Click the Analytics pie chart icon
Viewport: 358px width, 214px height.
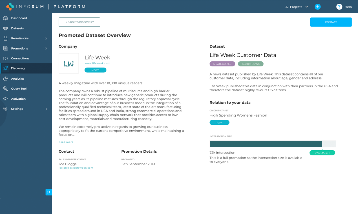click(x=5, y=79)
